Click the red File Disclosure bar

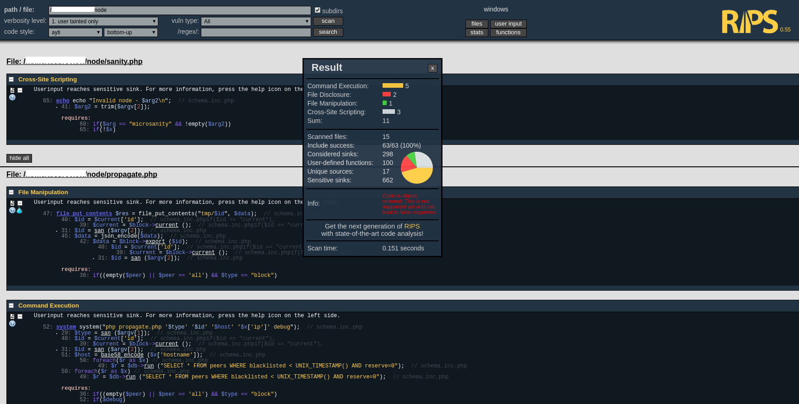[x=387, y=94]
